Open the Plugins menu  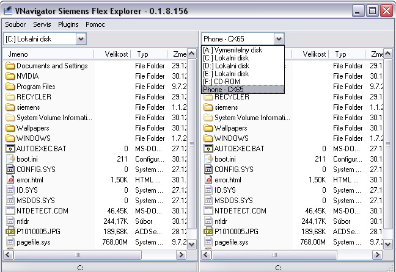68,24
